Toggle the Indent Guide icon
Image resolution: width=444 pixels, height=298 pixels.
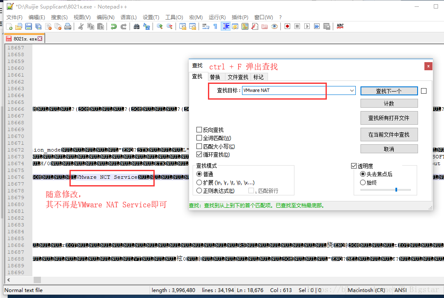point(225,26)
